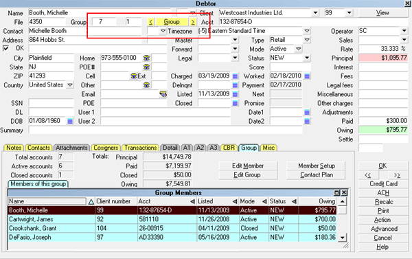412x259 pixels.
Task: Click the yellow Group button
Action: click(172, 22)
